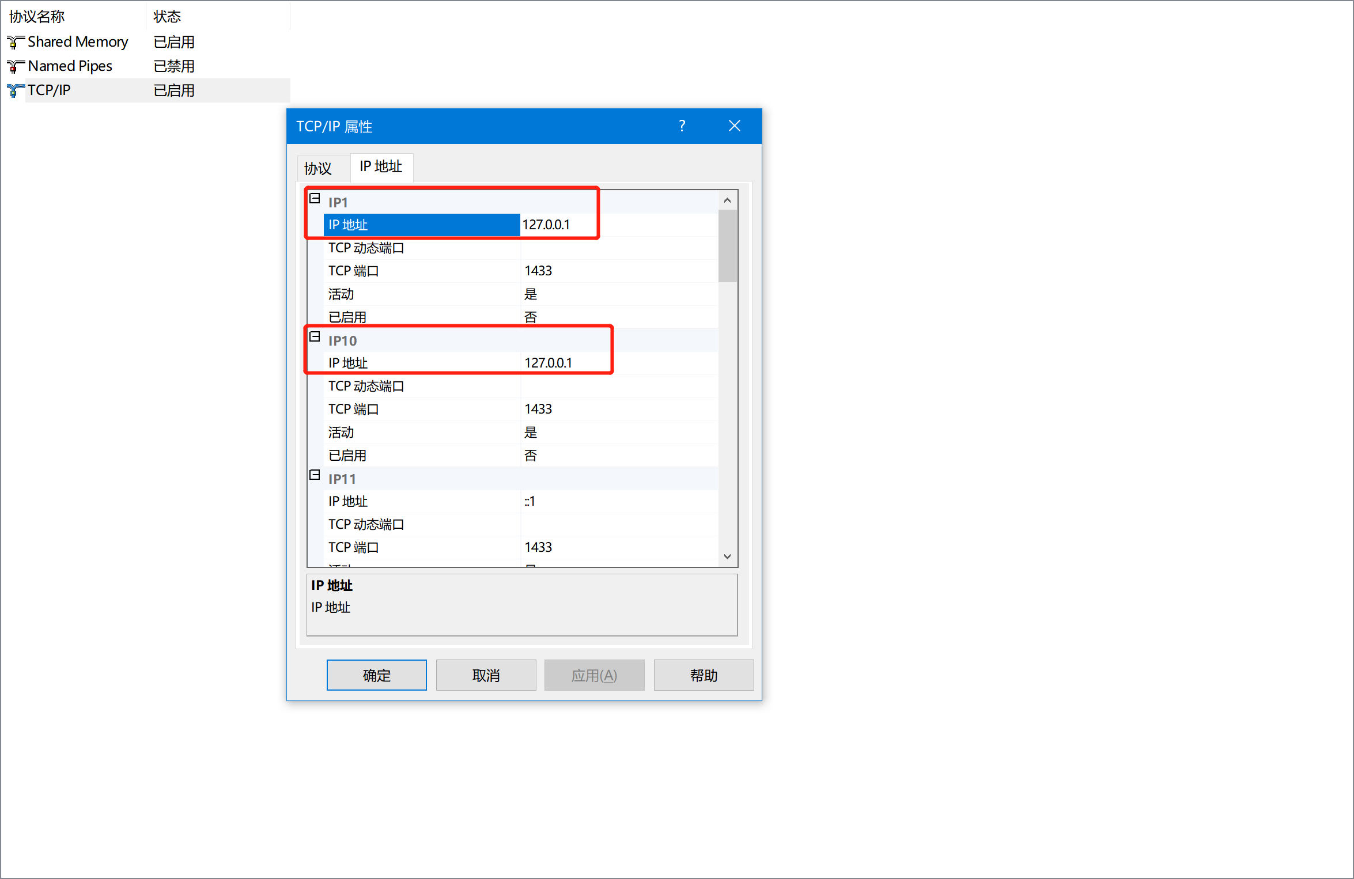Image resolution: width=1354 pixels, height=879 pixels.
Task: Click IP10 TCP 端口 value 1433
Action: [539, 409]
